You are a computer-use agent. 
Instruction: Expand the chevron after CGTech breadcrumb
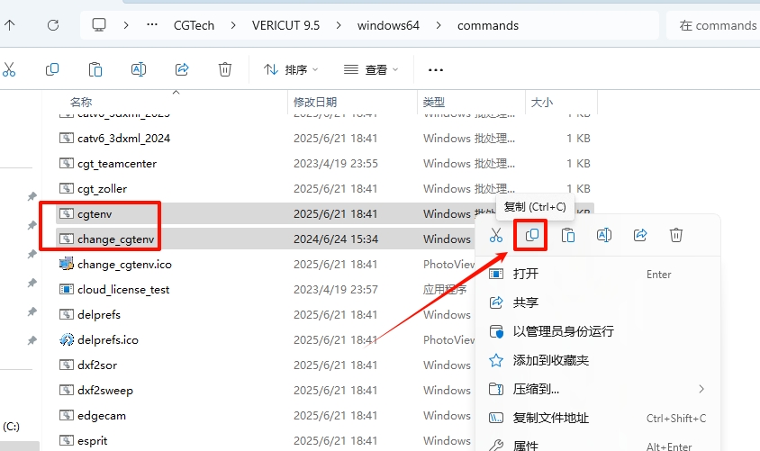233,25
